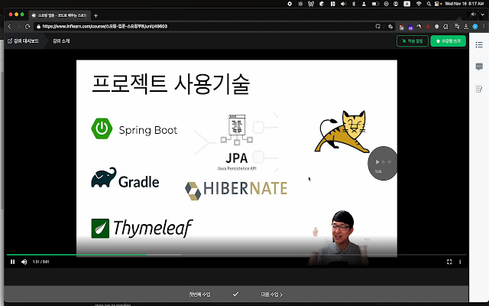Viewport: 489px width, 306px height.
Task: Open video player more options menu
Action: (460, 262)
